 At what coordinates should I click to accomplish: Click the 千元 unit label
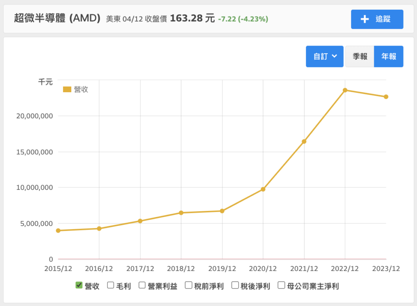[x=46, y=82]
